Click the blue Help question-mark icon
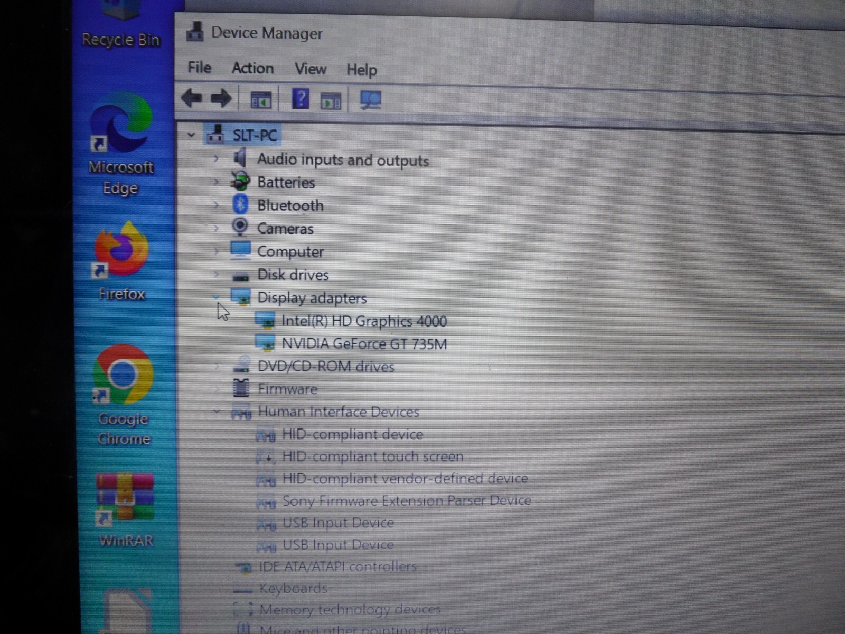Viewport: 845px width, 634px height. [301, 99]
